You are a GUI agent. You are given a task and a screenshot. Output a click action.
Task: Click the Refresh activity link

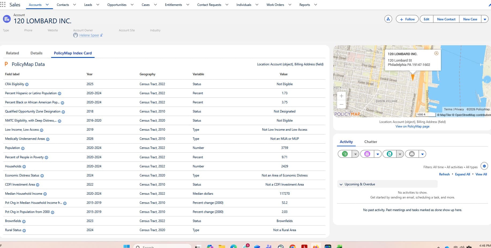coord(444,174)
